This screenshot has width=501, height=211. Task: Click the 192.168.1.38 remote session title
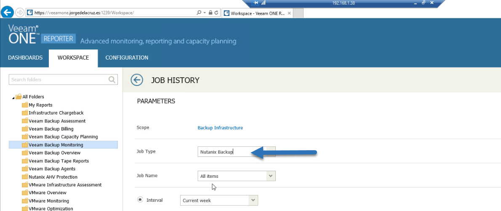pyautogui.click(x=344, y=3)
